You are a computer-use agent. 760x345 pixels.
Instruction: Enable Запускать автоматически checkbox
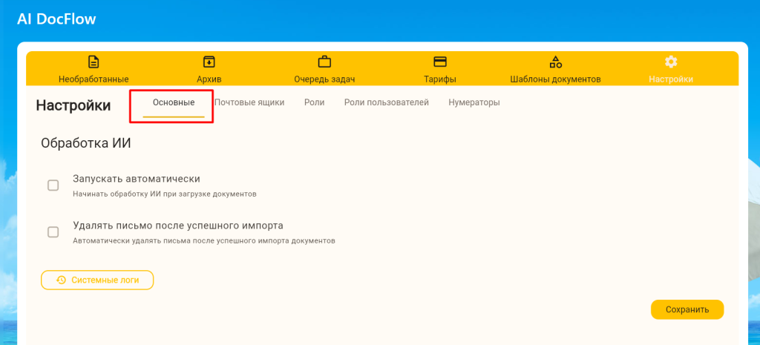[53, 185]
